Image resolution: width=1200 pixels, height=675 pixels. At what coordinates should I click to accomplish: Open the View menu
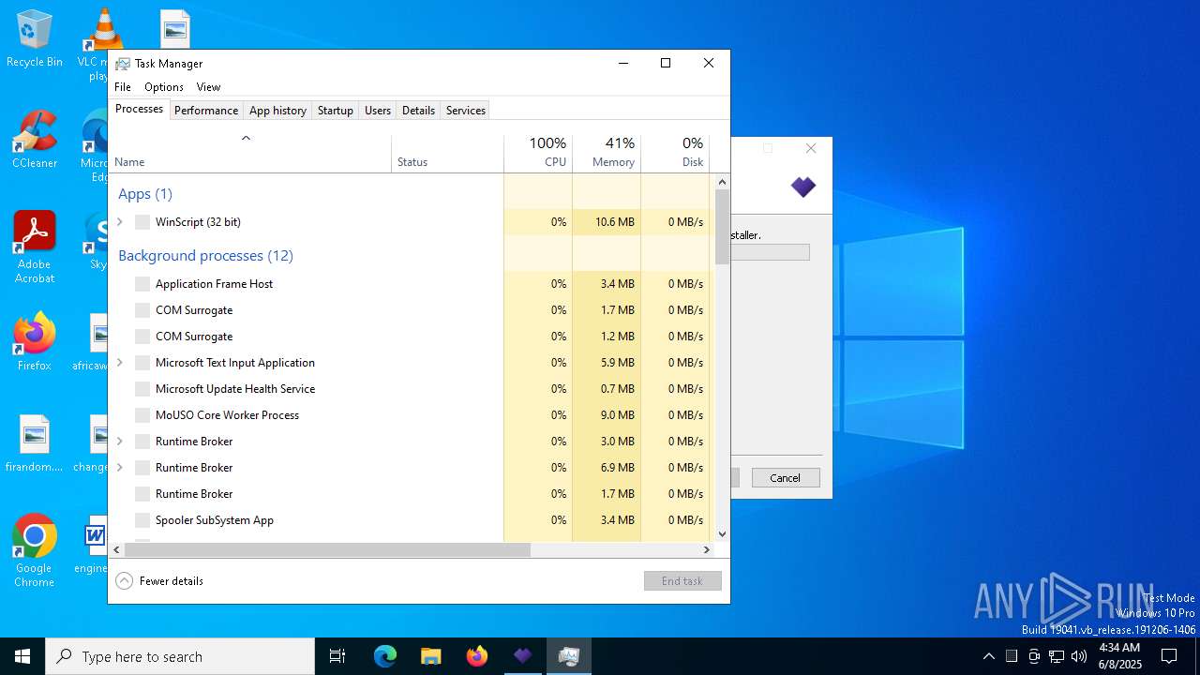[x=208, y=87]
